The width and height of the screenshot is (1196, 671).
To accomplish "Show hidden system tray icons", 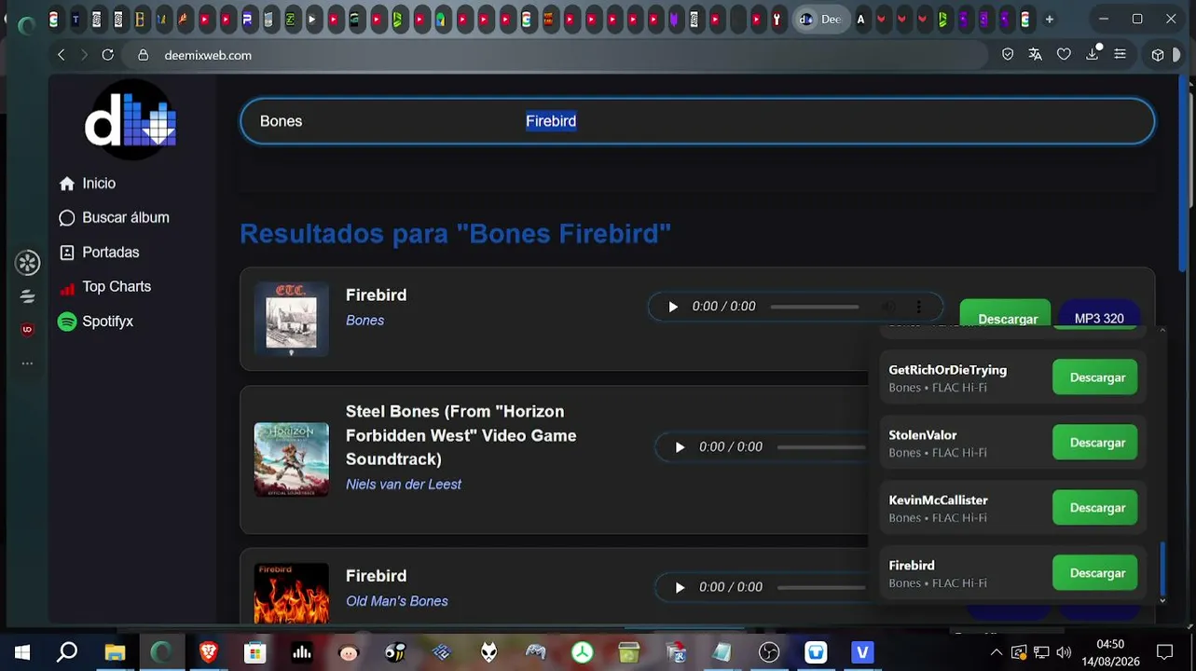I will (997, 652).
